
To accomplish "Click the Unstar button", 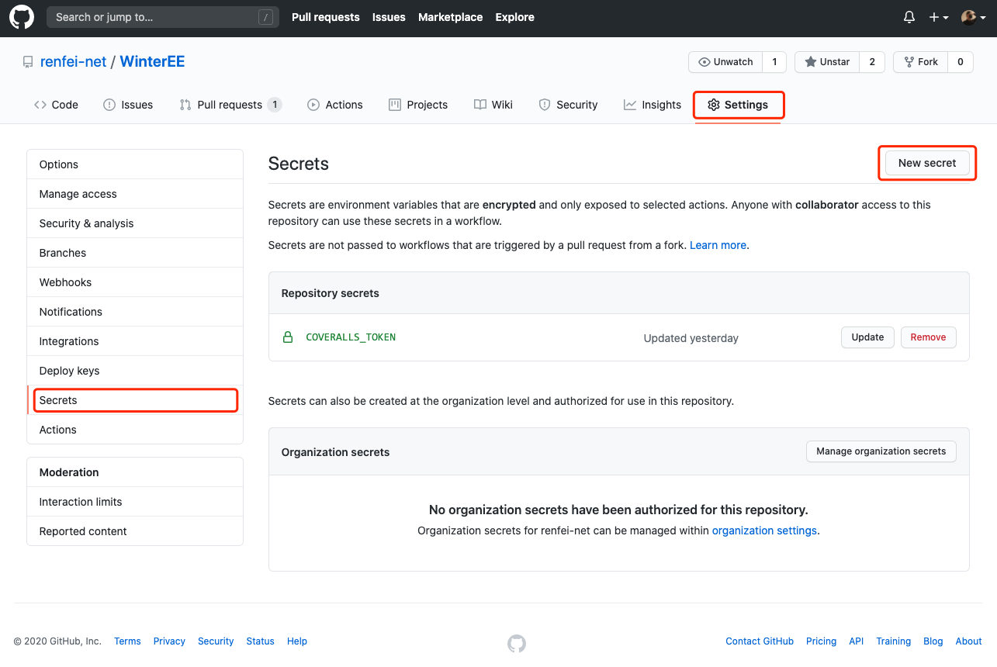I will pyautogui.click(x=827, y=62).
